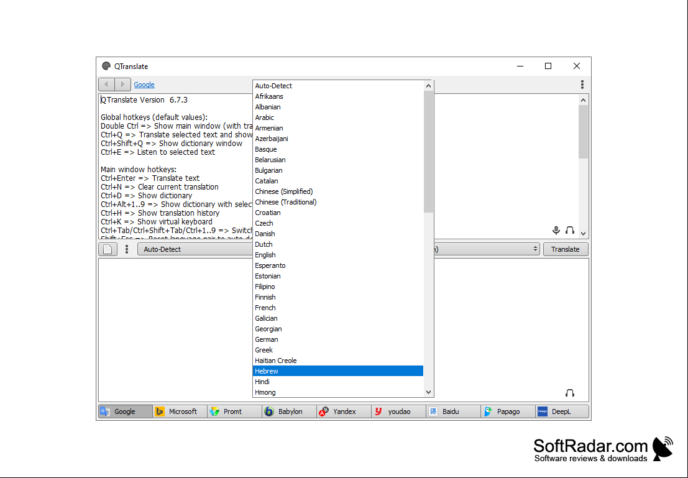Pick Arabic in the language list
688x478 pixels.
click(338, 117)
